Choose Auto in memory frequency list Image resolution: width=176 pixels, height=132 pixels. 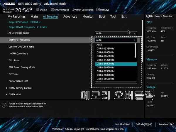pos(115,45)
